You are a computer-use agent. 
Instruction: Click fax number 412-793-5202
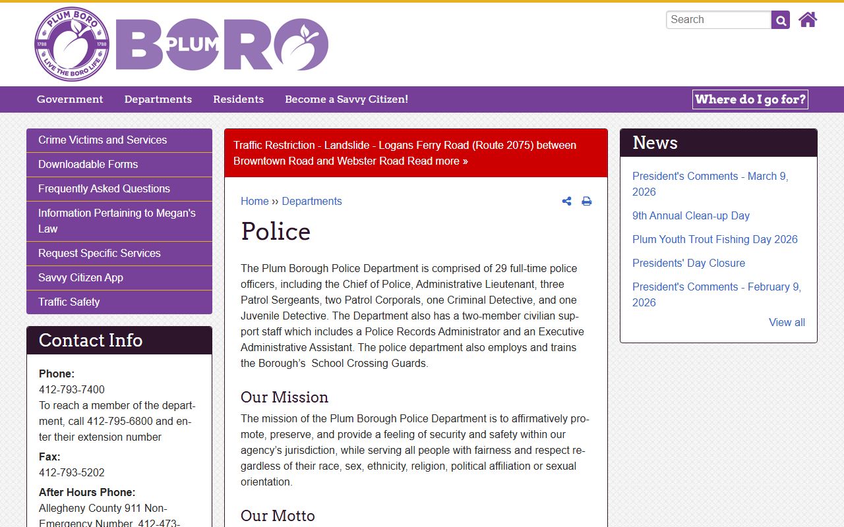tap(72, 472)
